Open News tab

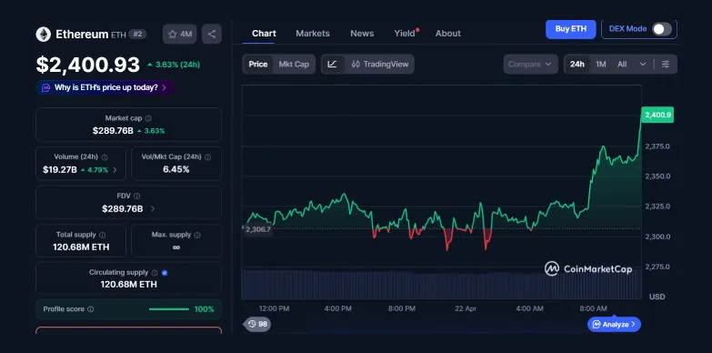click(362, 33)
